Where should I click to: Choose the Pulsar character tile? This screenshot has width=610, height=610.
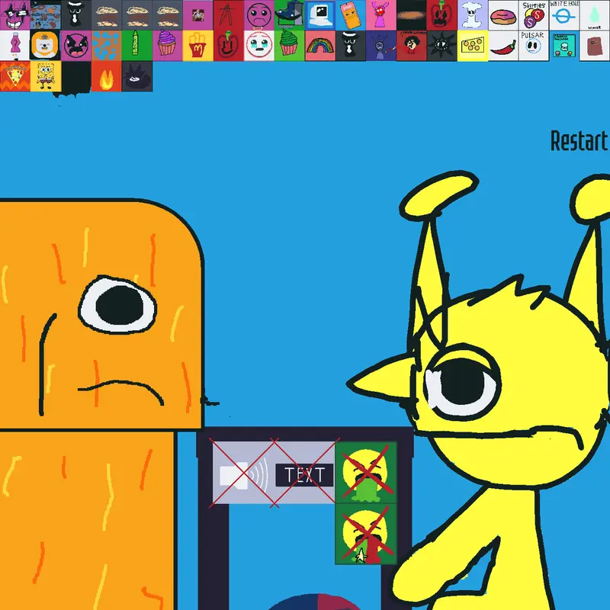(533, 46)
